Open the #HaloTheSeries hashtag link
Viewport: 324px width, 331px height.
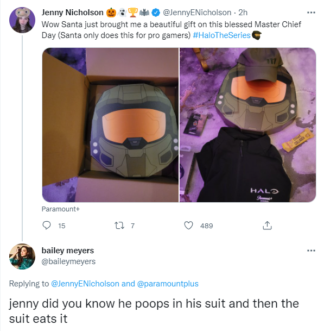[221, 35]
